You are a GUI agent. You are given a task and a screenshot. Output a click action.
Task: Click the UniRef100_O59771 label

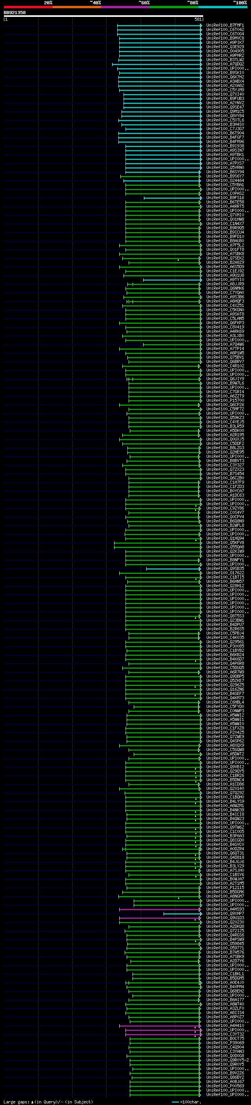pyautogui.click(x=225, y=948)
